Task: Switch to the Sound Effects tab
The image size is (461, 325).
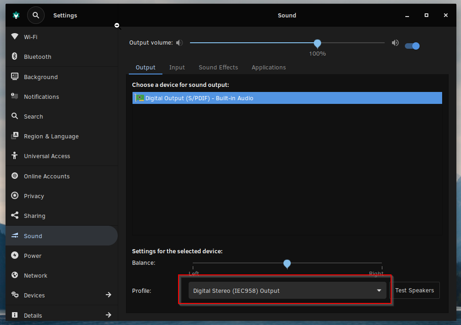Action: [218, 68]
